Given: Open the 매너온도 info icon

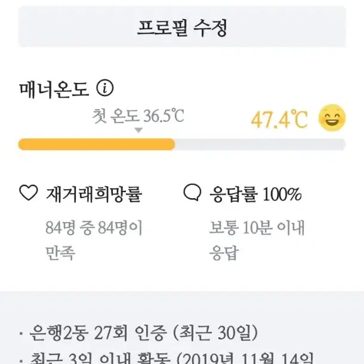Looking at the screenshot, I should [105, 88].
